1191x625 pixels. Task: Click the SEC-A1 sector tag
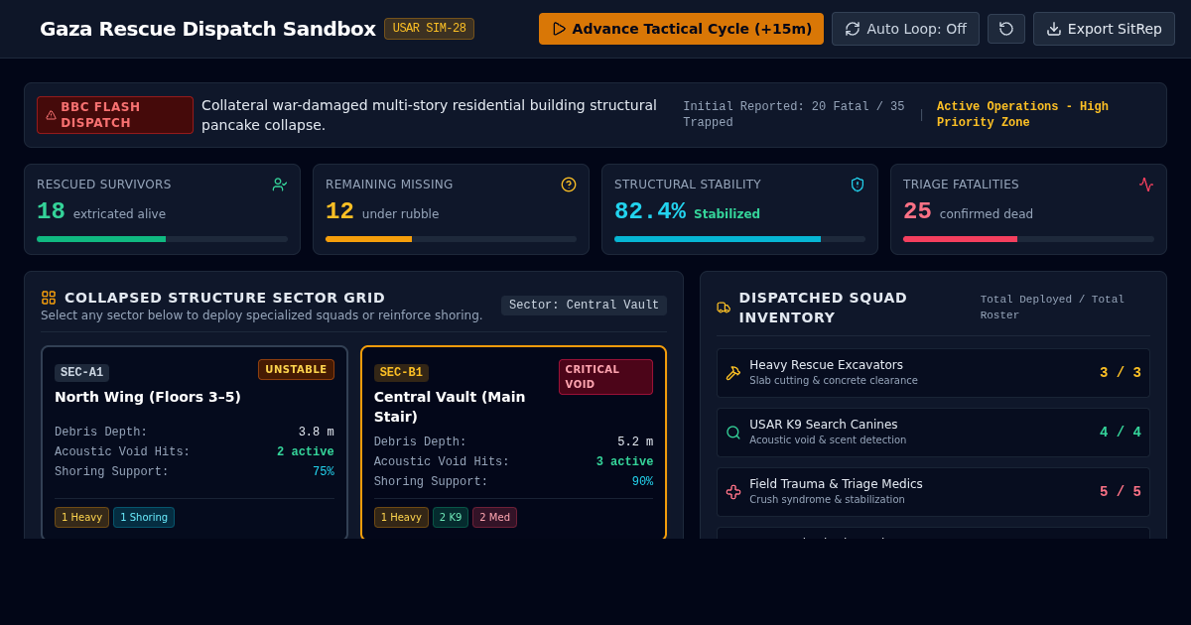81,373
